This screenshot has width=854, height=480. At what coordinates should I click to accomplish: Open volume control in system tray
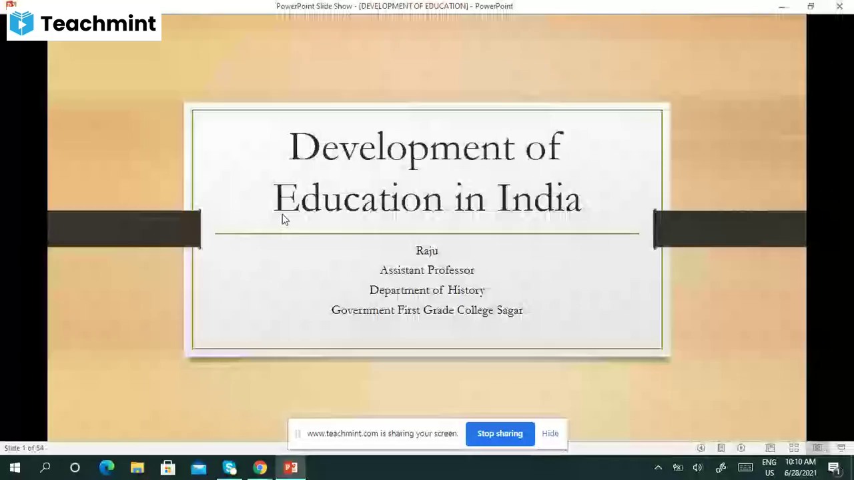698,468
